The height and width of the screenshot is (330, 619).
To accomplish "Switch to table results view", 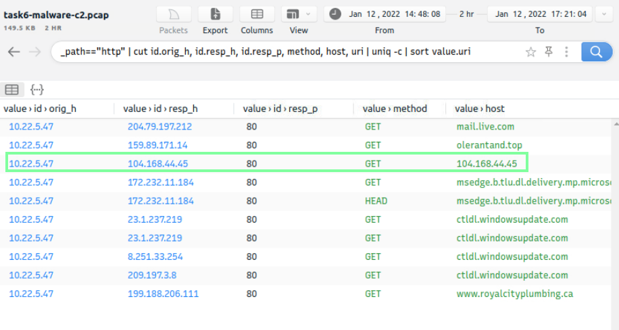I will pyautogui.click(x=11, y=90).
